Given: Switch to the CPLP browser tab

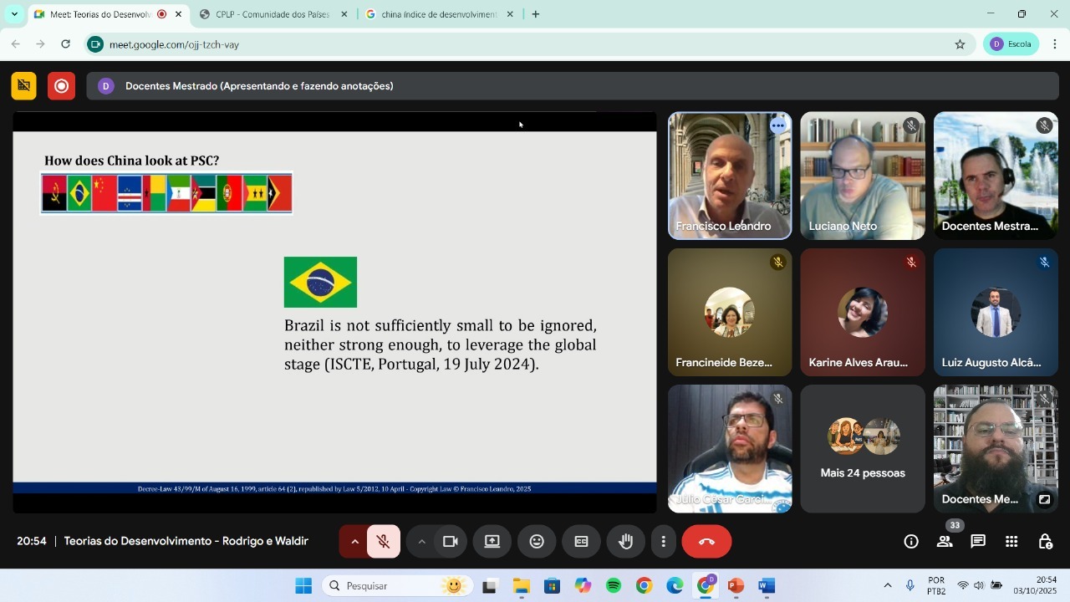Looking at the screenshot, I should click(x=272, y=14).
